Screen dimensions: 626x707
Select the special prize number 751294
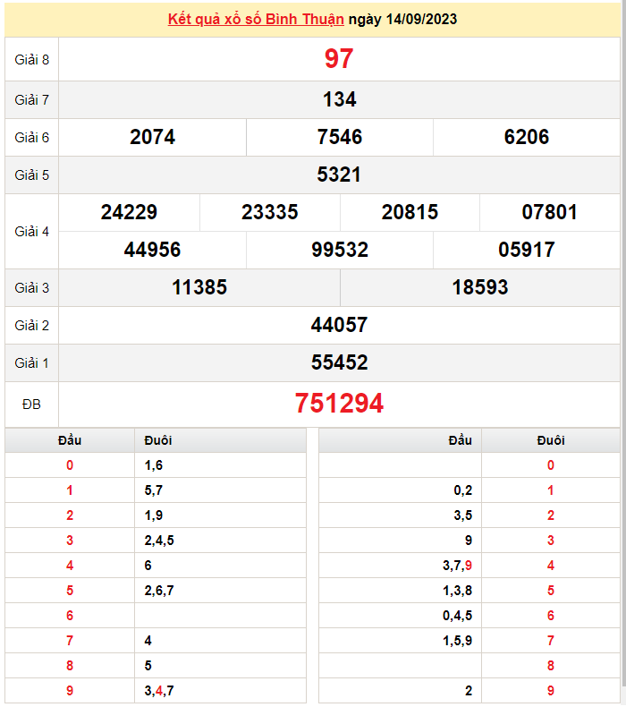pyautogui.click(x=339, y=404)
